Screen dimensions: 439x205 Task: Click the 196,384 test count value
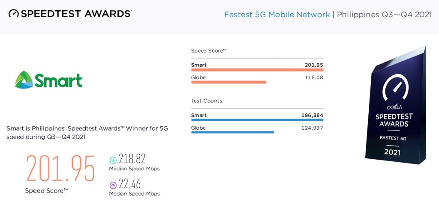(310, 115)
